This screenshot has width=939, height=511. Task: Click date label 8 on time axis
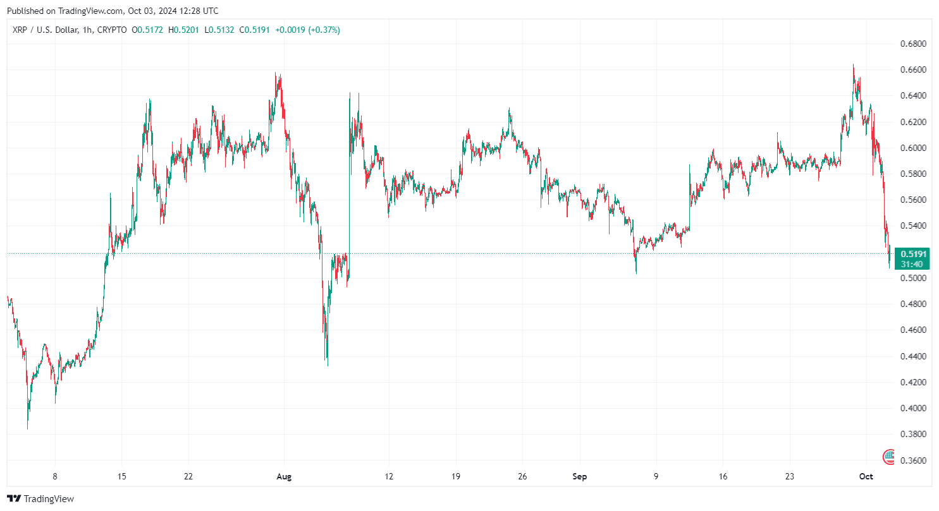coord(55,477)
